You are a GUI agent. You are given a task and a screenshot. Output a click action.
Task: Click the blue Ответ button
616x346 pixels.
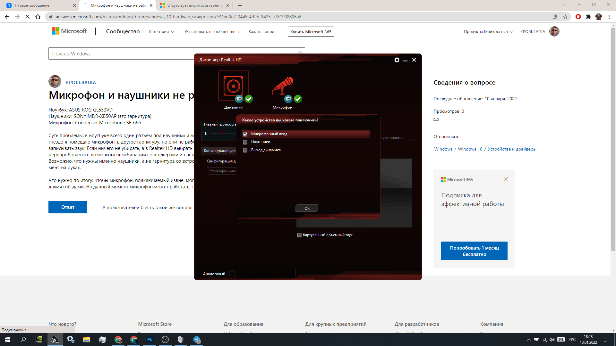click(x=68, y=207)
